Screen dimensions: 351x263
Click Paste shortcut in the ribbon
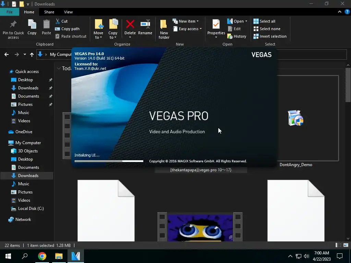point(71,36)
